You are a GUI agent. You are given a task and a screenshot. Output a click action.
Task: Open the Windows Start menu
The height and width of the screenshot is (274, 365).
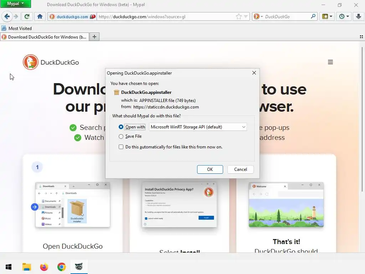pyautogui.click(x=9, y=267)
